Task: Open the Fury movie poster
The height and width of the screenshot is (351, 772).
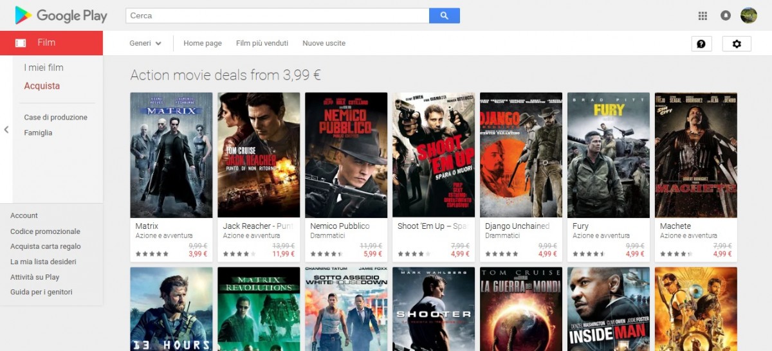Action: (609, 155)
